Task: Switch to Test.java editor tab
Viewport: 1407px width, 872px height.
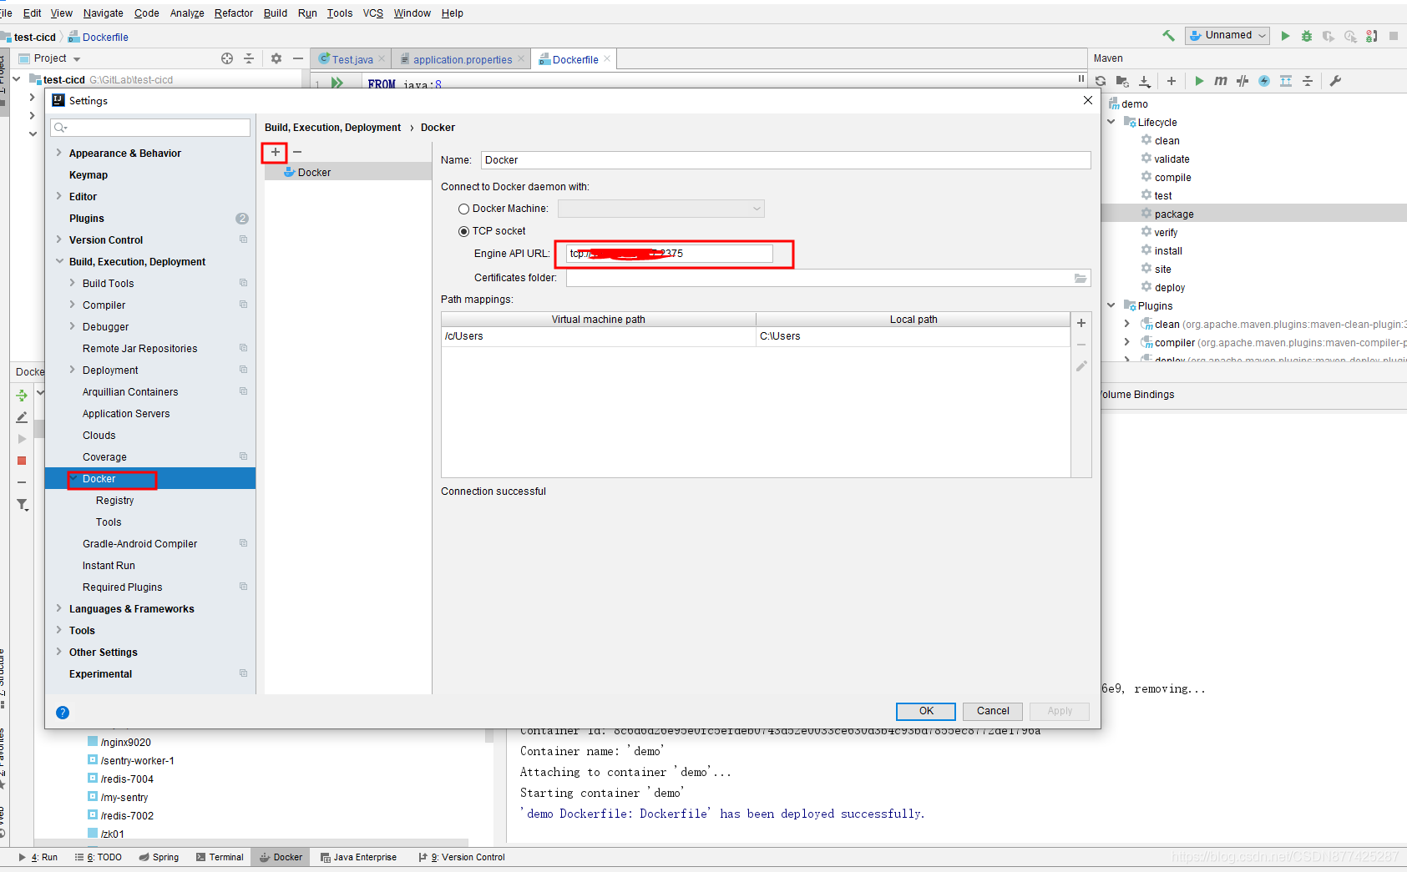Action: (x=352, y=59)
